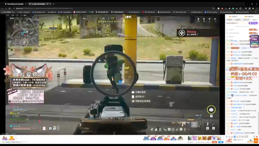
Task: Open the ANALBABYMAGIC user row
Action: point(242,33)
